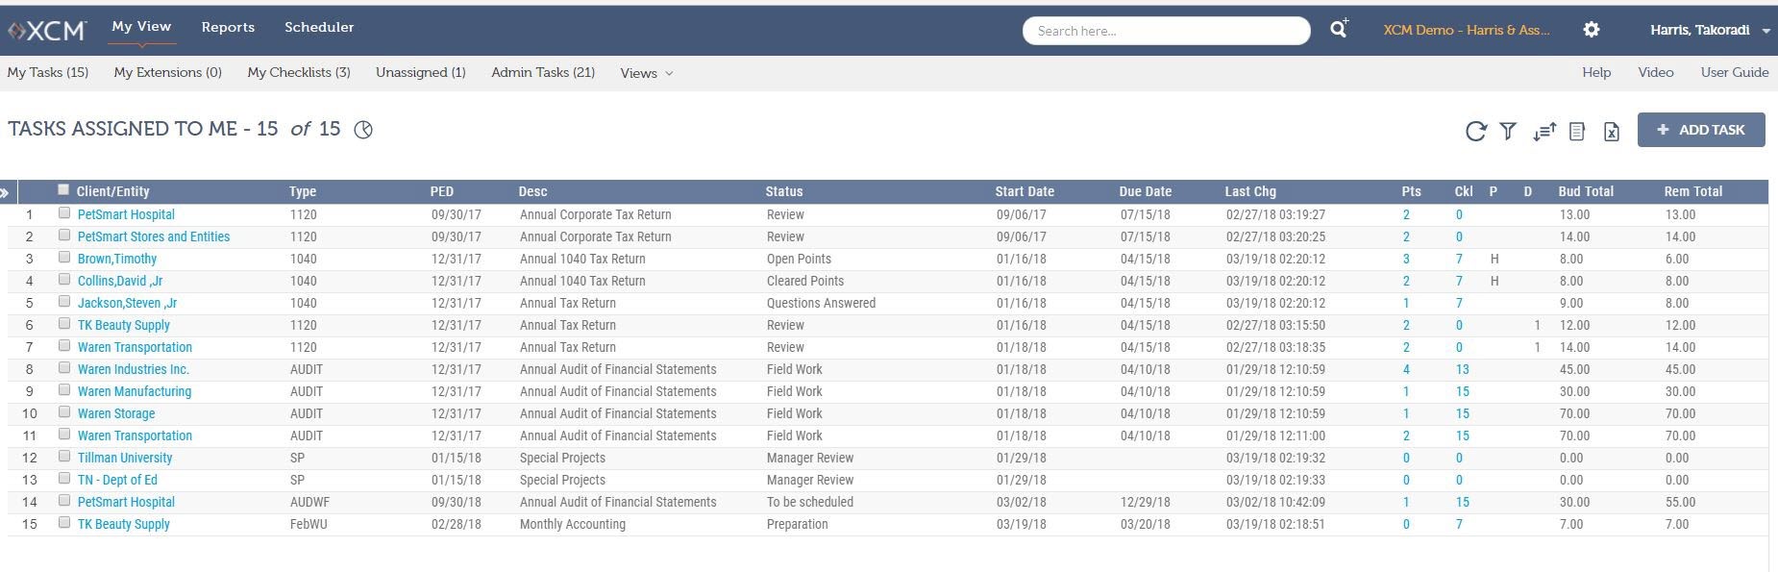This screenshot has width=1778, height=572.
Task: Show My Checklists (3)
Action: pos(299,72)
